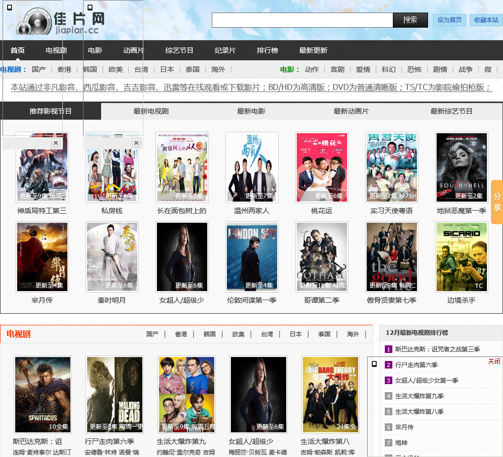Open the 哥谭第二季 poster
The width and height of the screenshot is (503, 457).
click(322, 256)
